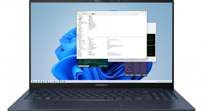Collapse the motherboard branch containing CPU
Image resolution: width=203 pixels, height=111 pixels.
(77, 25)
